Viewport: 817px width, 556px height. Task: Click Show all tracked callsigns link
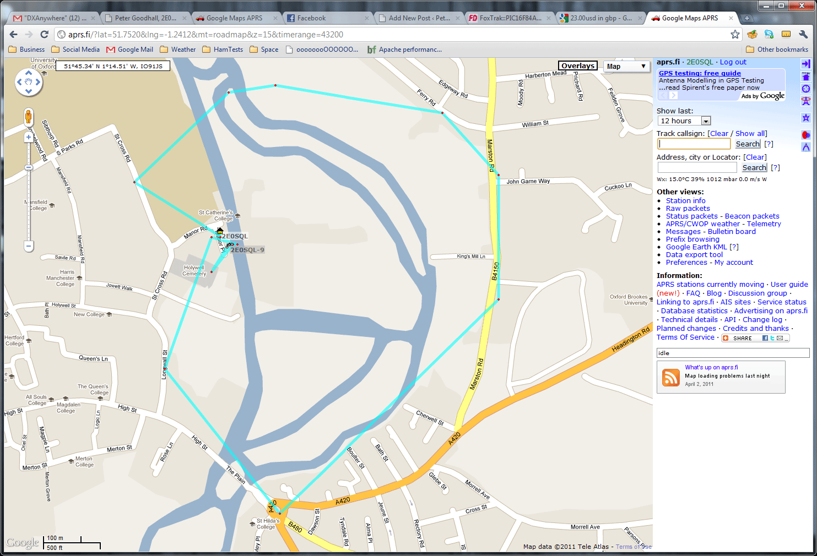[x=750, y=133]
